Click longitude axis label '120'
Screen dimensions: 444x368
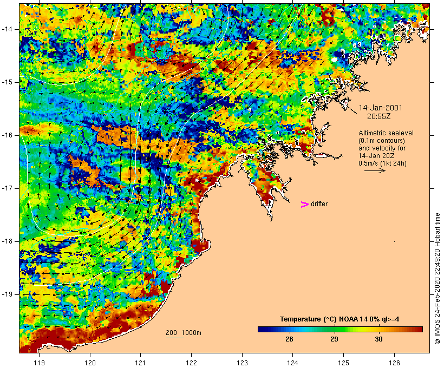coord(90,363)
